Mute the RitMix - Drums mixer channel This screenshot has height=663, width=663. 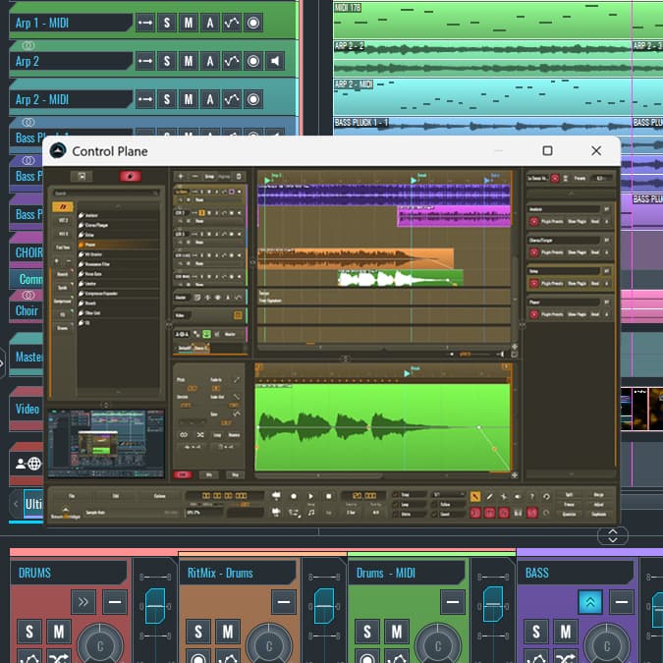[x=228, y=632]
